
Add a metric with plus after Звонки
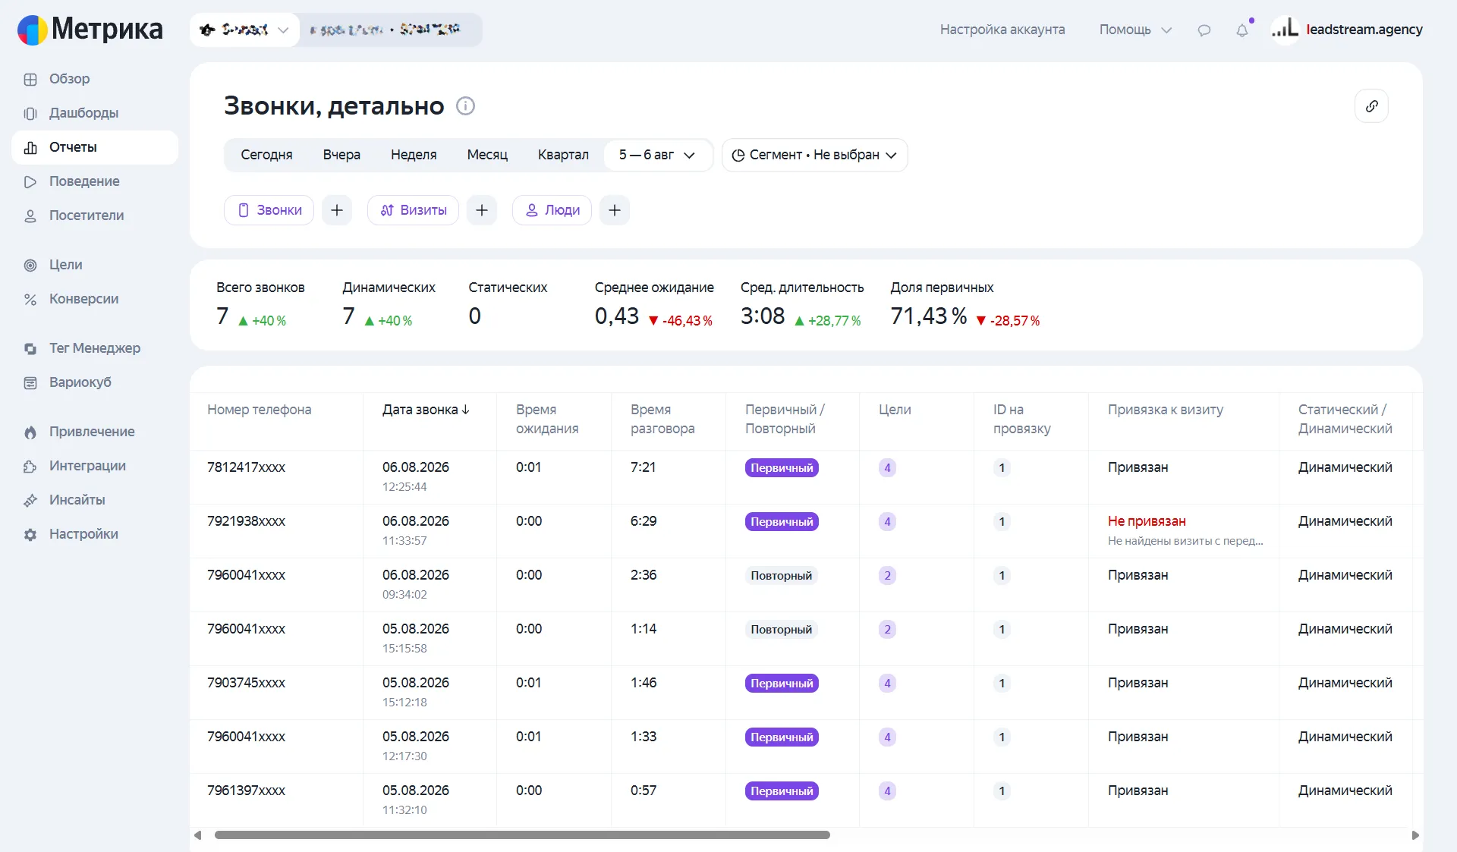point(337,210)
